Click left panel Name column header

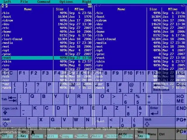(28, 9)
